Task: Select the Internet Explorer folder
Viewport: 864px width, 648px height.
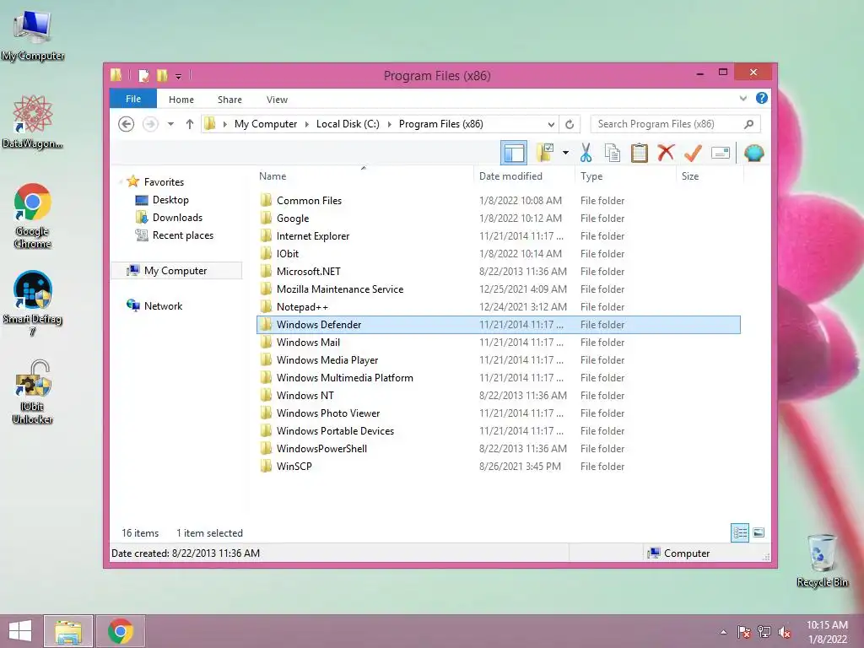Action: 498,236
